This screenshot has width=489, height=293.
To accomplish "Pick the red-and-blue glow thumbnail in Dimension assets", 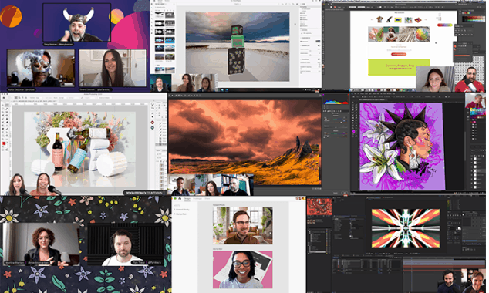I will (x=160, y=40).
